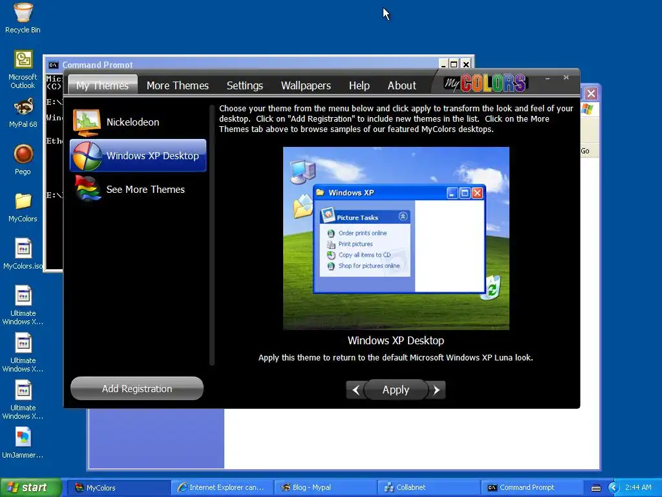Switch to Blog - Mypal taskbar button

[325, 488]
